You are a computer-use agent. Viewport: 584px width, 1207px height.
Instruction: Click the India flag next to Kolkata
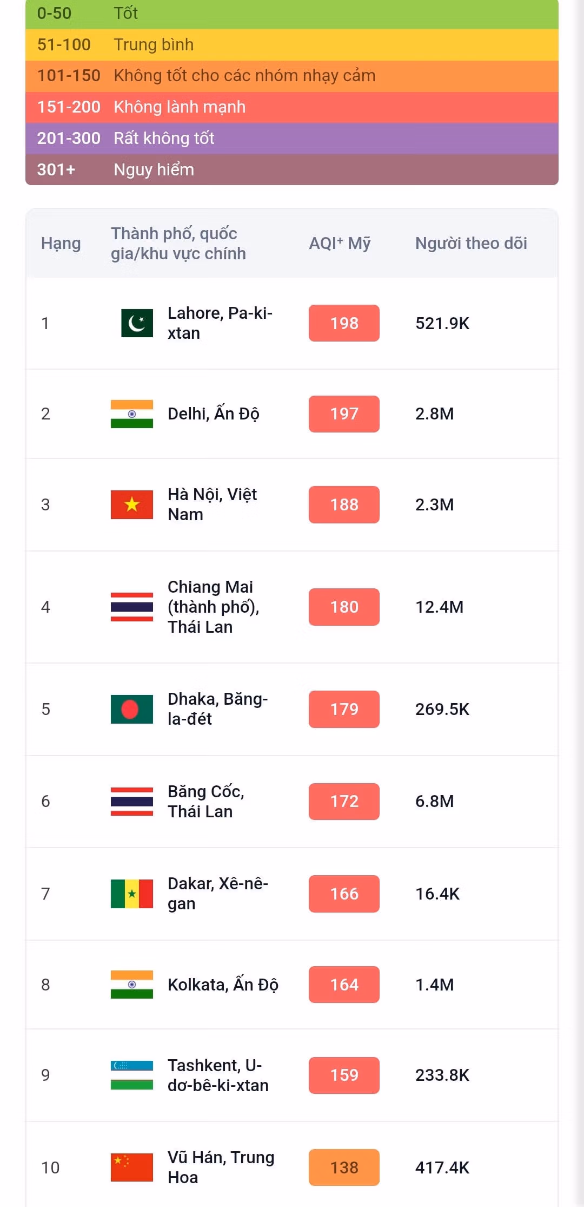tap(132, 985)
